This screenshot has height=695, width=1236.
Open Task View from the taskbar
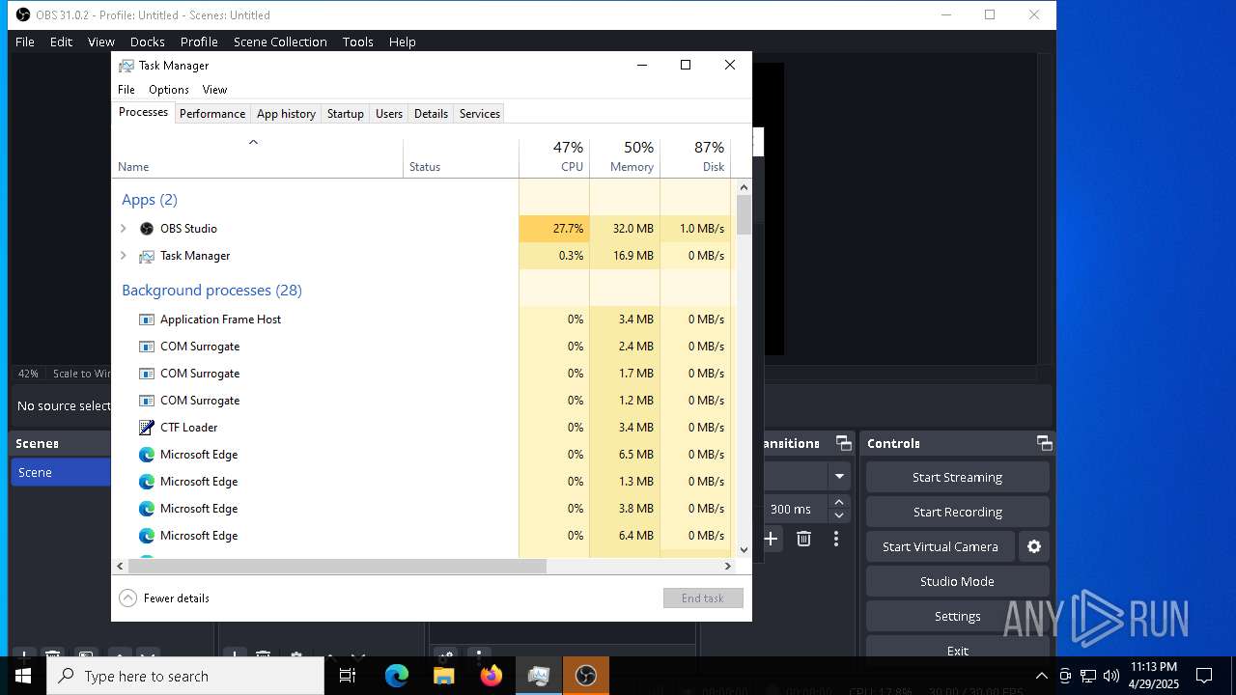(x=348, y=676)
